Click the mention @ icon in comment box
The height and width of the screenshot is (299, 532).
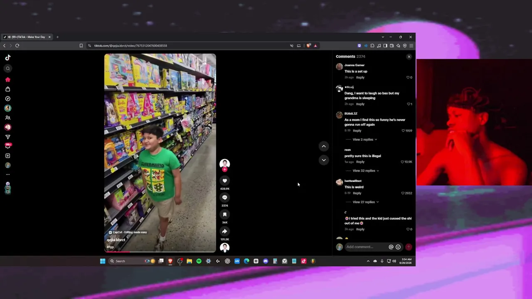(391, 247)
